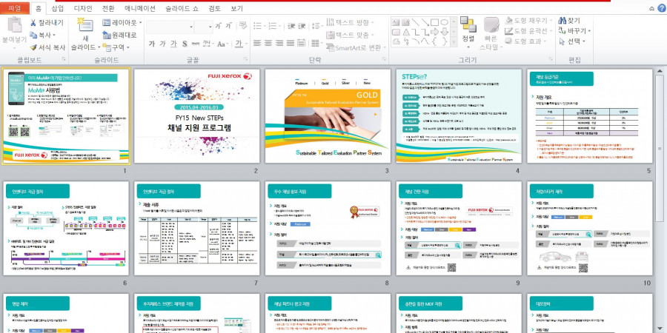Switch to the 검토 (Review) tab

pos(215,8)
